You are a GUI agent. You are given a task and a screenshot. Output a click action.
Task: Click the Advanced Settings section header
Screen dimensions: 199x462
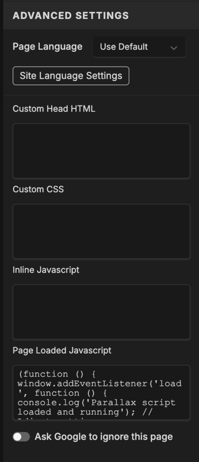pos(71,15)
